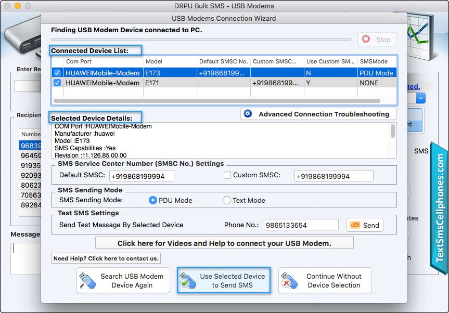Click the test Phone No. field
449x313 pixels.
[x=301, y=225]
